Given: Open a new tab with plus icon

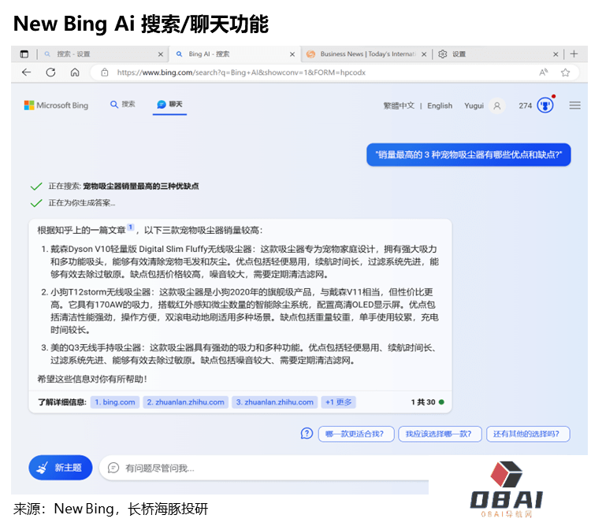Looking at the screenshot, I should (x=574, y=54).
